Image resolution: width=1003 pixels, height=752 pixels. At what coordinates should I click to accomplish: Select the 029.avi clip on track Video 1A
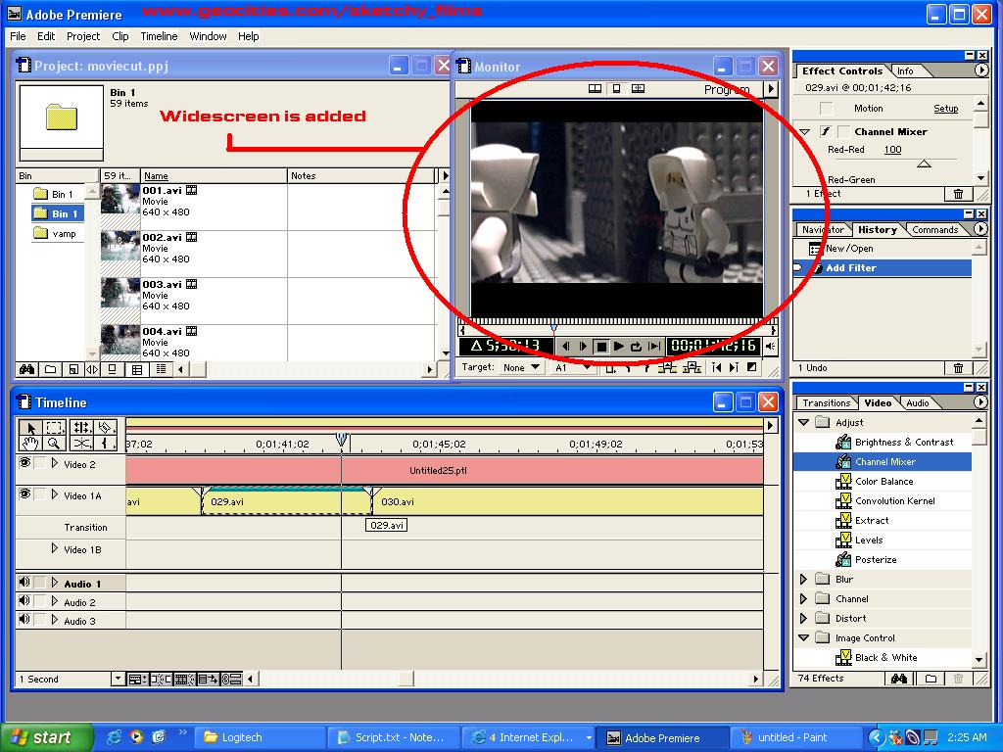[x=274, y=501]
